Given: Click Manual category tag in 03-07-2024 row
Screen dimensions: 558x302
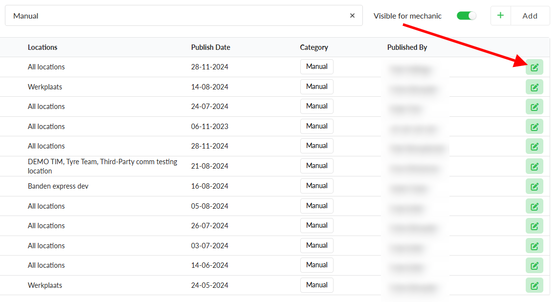Looking at the screenshot, I should click(316, 245).
